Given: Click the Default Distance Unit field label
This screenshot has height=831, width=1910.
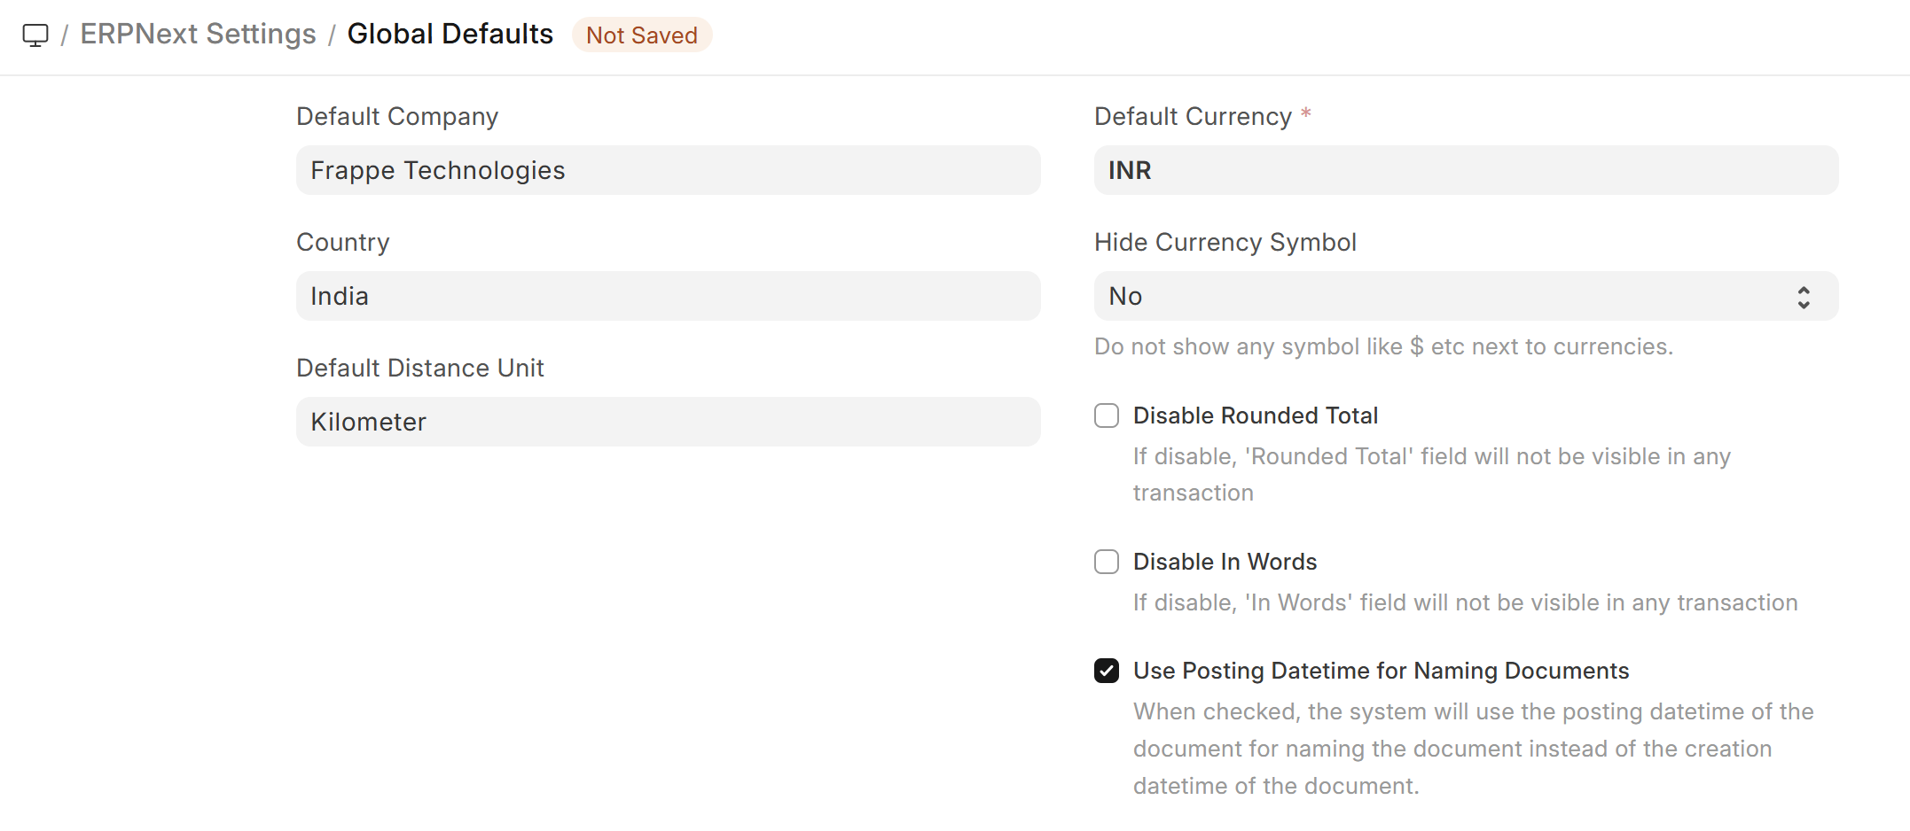Looking at the screenshot, I should [419, 368].
